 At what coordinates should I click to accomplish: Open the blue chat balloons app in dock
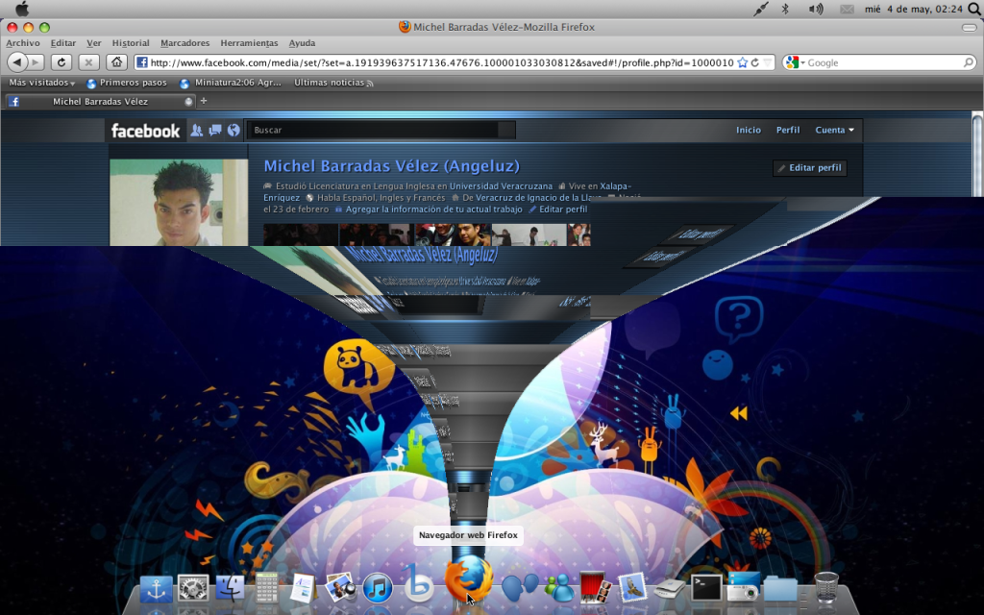pos(521,589)
